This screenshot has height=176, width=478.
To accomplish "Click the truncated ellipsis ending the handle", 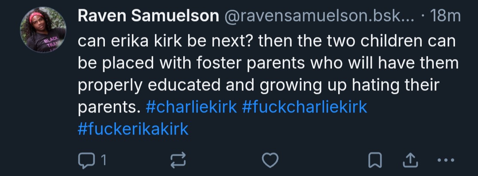I will [408, 19].
